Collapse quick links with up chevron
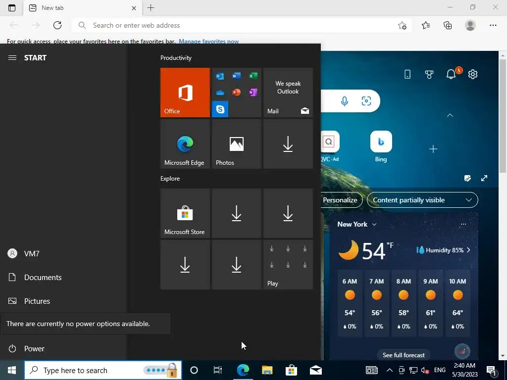Screen dimensions: 507x380 click(x=450, y=115)
